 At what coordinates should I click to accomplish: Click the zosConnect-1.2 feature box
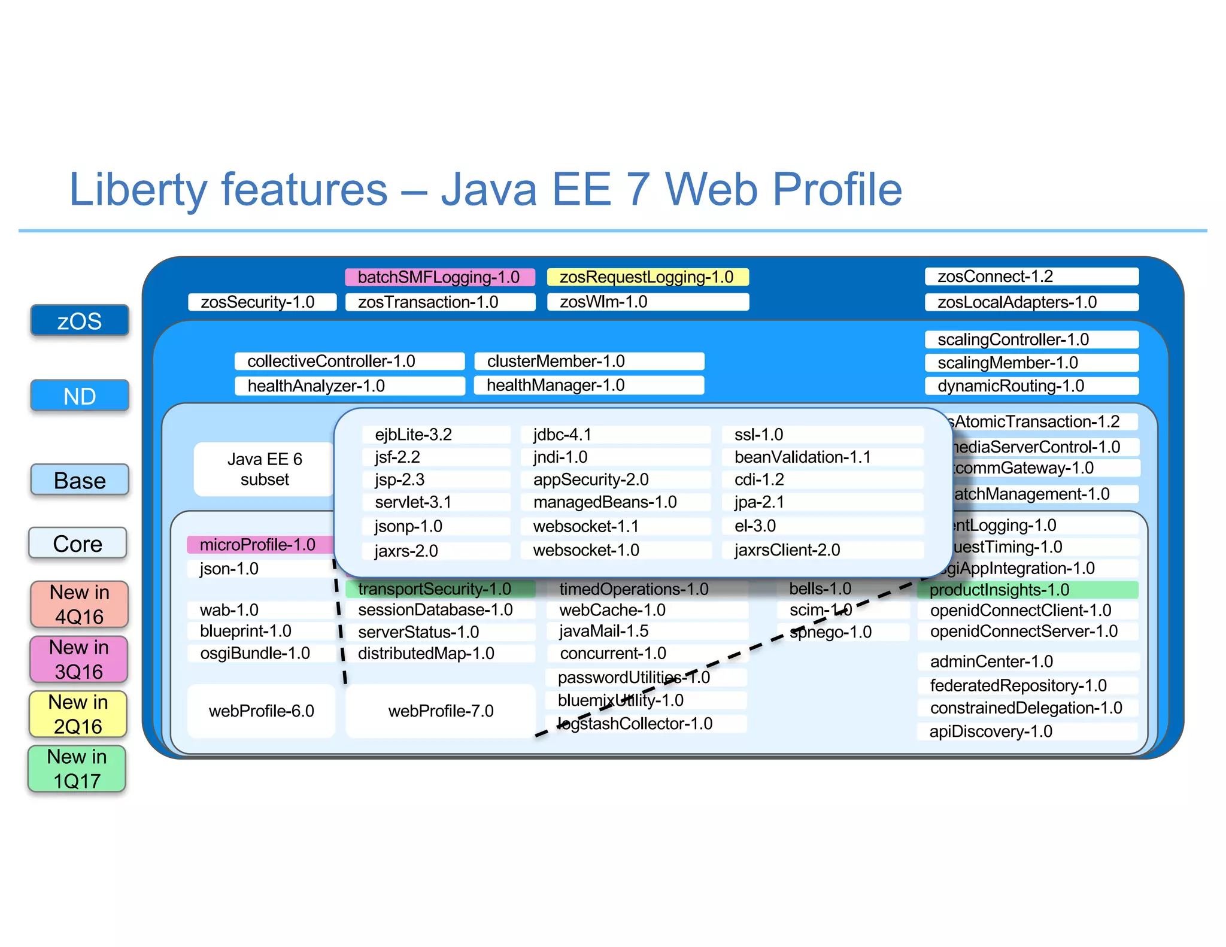point(1031,277)
